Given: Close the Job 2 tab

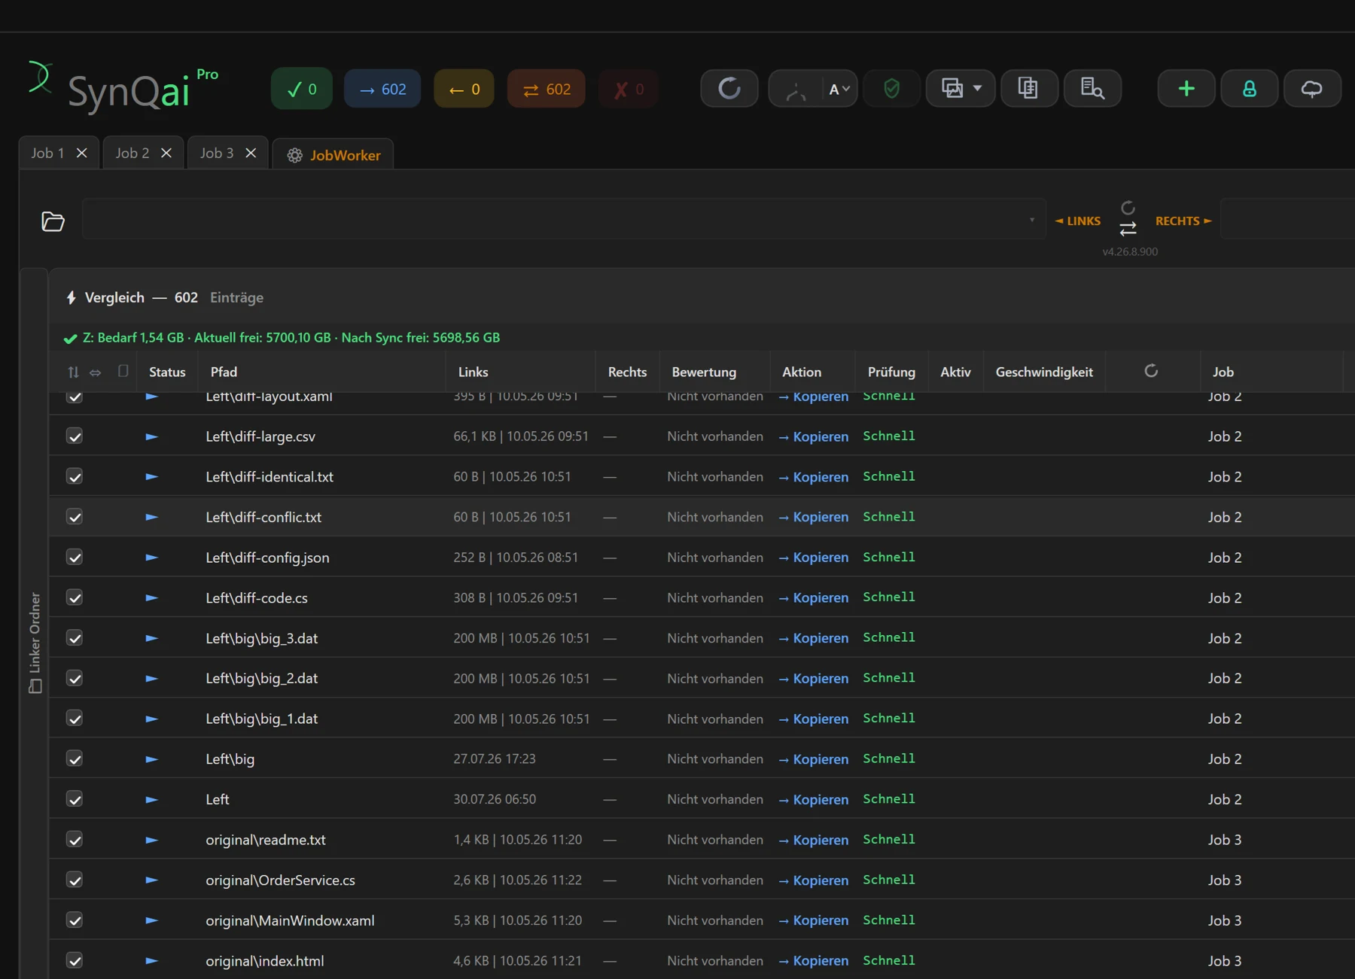Looking at the screenshot, I should click(x=166, y=153).
